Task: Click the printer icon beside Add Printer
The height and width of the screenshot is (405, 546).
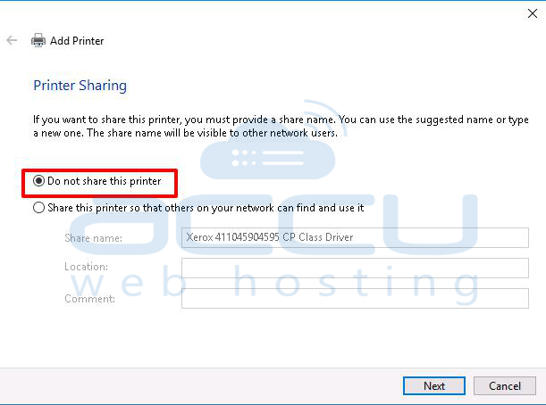Action: 38,40
